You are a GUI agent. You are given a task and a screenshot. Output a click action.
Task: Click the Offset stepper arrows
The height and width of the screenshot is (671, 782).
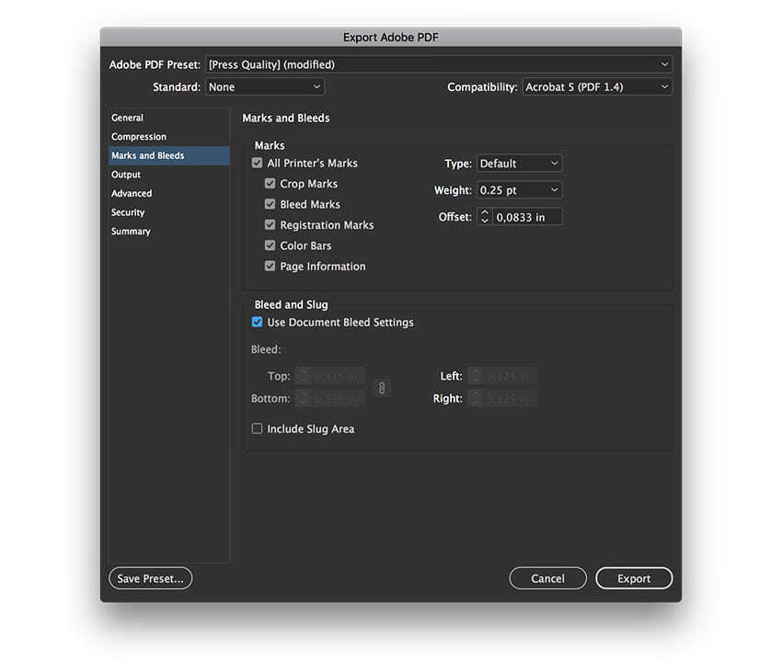[x=485, y=217]
